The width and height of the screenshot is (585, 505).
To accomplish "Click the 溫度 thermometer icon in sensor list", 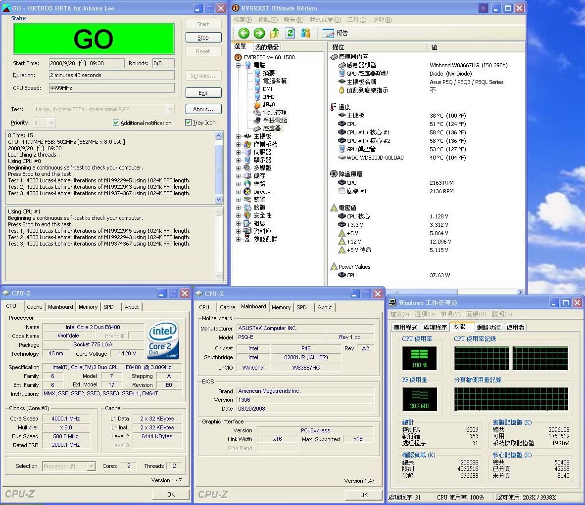I will [x=333, y=107].
